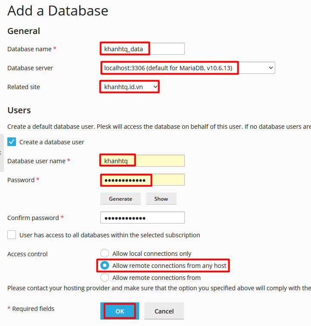Expand the Related site dropdown
This screenshot has width=311, height=326.
pos(130,87)
